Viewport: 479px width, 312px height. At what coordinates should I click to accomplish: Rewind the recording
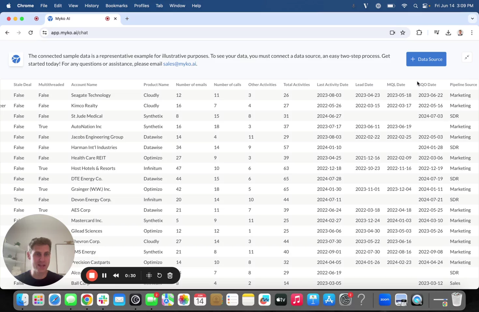pos(116,275)
